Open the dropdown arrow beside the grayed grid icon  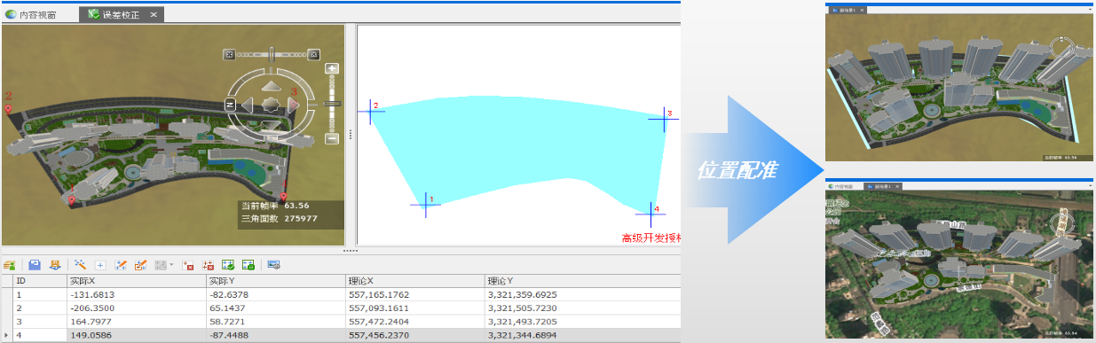171,264
